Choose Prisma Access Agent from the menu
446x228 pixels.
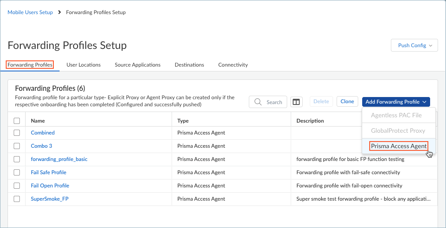coord(399,146)
